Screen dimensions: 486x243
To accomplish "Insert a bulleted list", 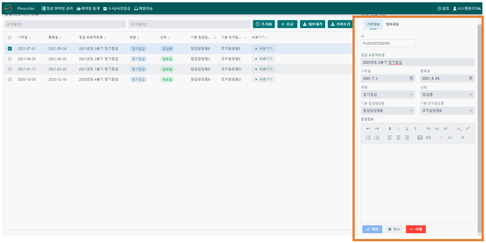I will pyautogui.click(x=377, y=138).
